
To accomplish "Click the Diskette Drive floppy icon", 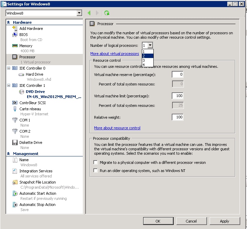I will coord(15,142).
